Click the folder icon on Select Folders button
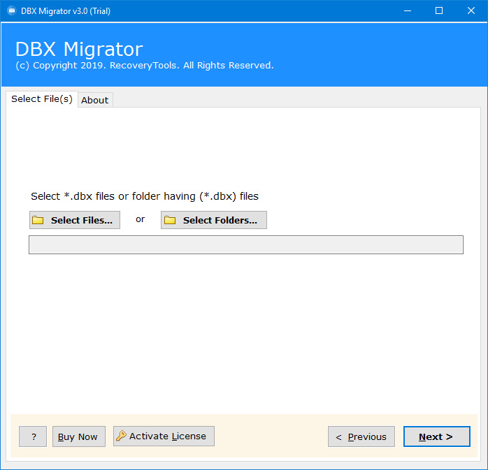The width and height of the screenshot is (488, 470). 170,220
